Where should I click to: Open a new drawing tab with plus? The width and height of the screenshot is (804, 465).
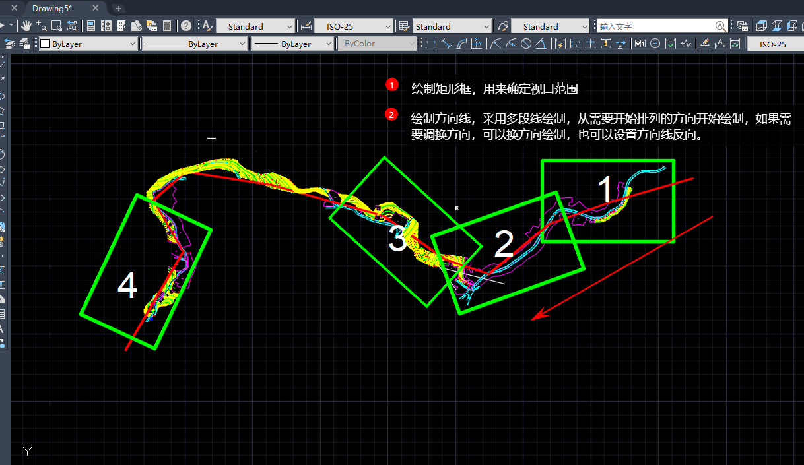pyautogui.click(x=119, y=9)
